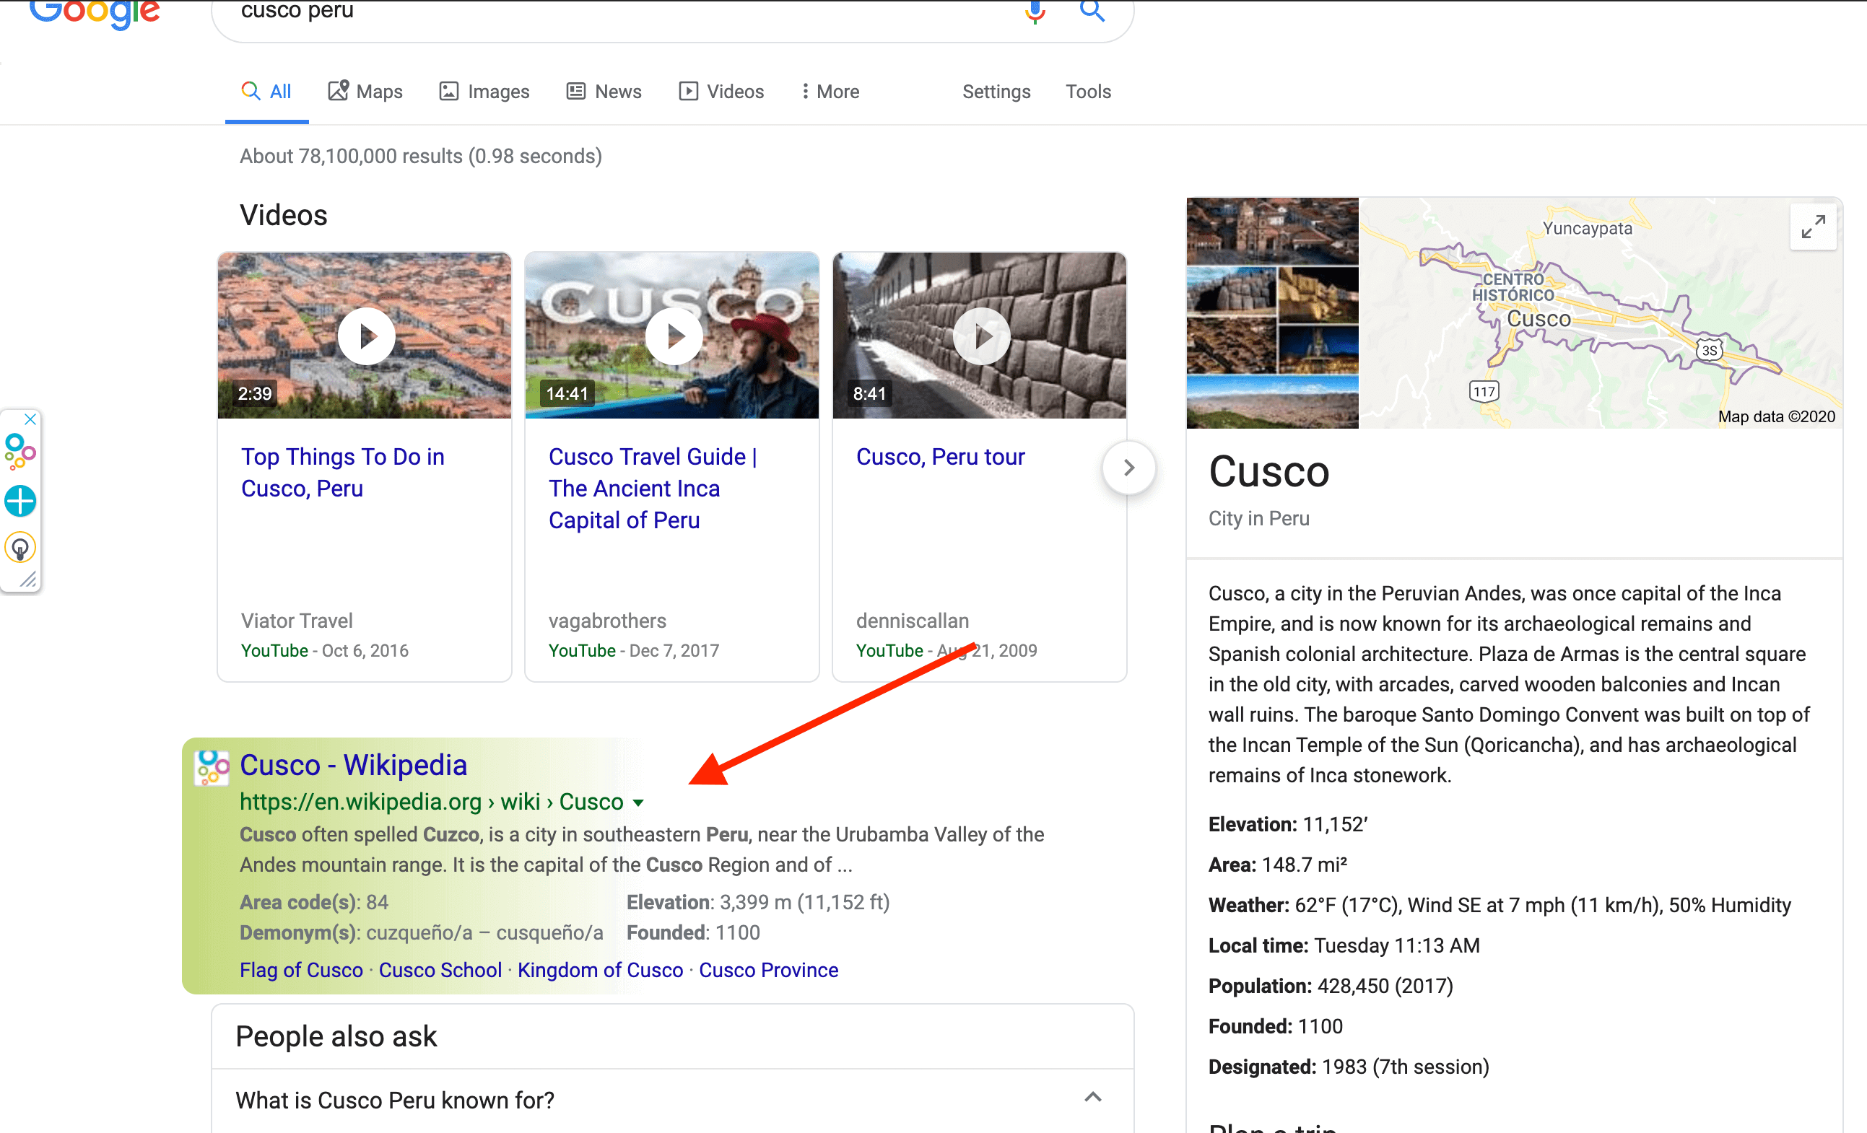Click the denniscallan channel name
This screenshot has height=1133, width=1867.
click(913, 621)
